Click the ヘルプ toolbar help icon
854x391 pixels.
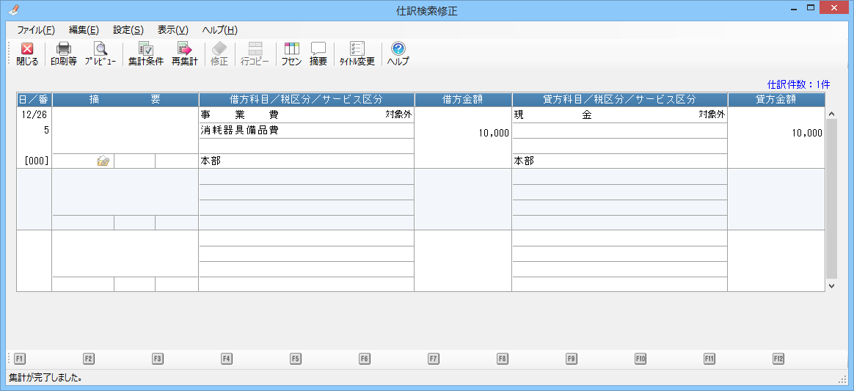click(x=398, y=54)
